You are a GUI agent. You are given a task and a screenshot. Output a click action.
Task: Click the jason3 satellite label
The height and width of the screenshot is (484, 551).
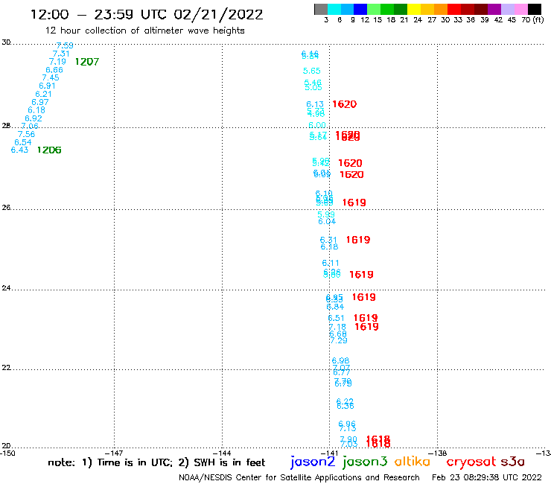[x=365, y=462]
